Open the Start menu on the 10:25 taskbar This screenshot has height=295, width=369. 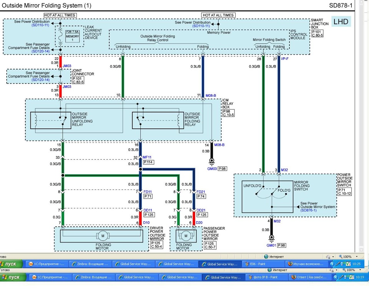coord(11,264)
